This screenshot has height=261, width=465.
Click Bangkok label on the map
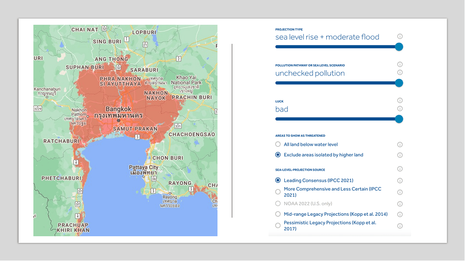point(118,109)
